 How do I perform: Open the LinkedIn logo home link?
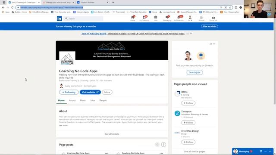(60, 19)
